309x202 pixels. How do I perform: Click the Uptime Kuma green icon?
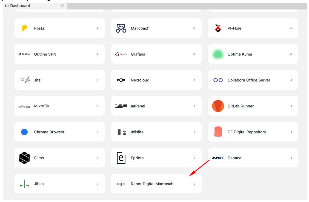point(218,54)
